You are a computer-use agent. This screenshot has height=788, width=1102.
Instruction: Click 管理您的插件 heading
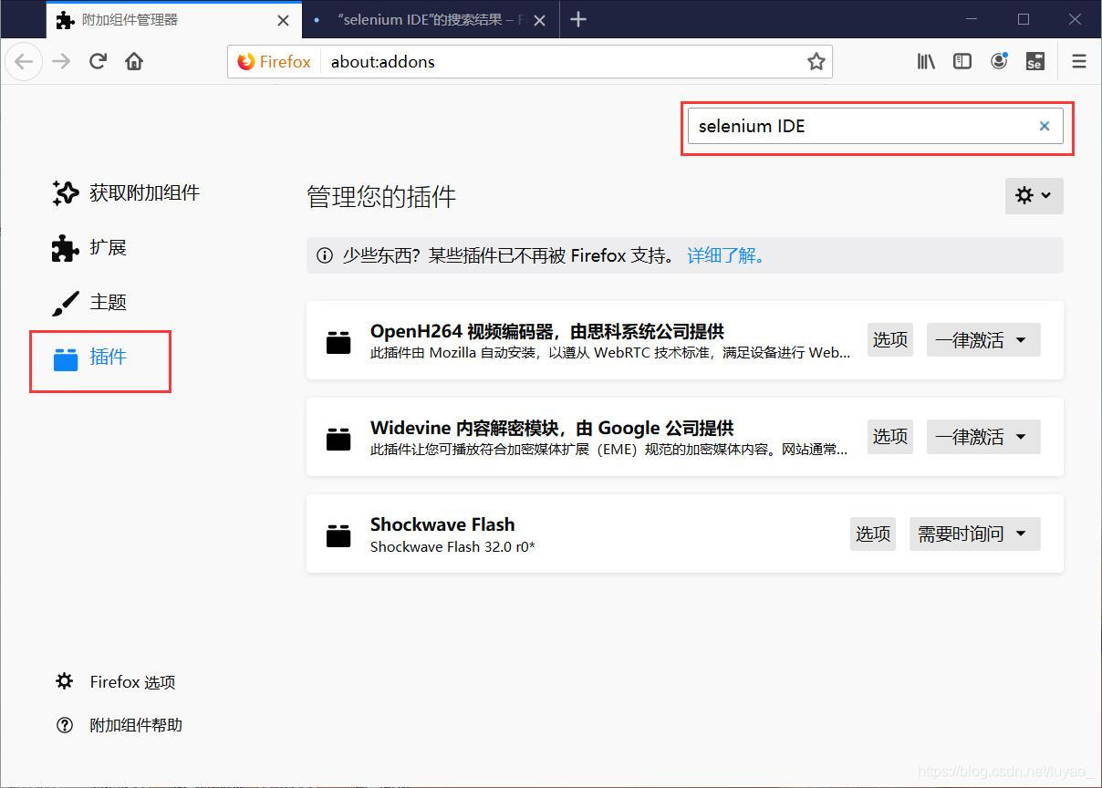381,197
